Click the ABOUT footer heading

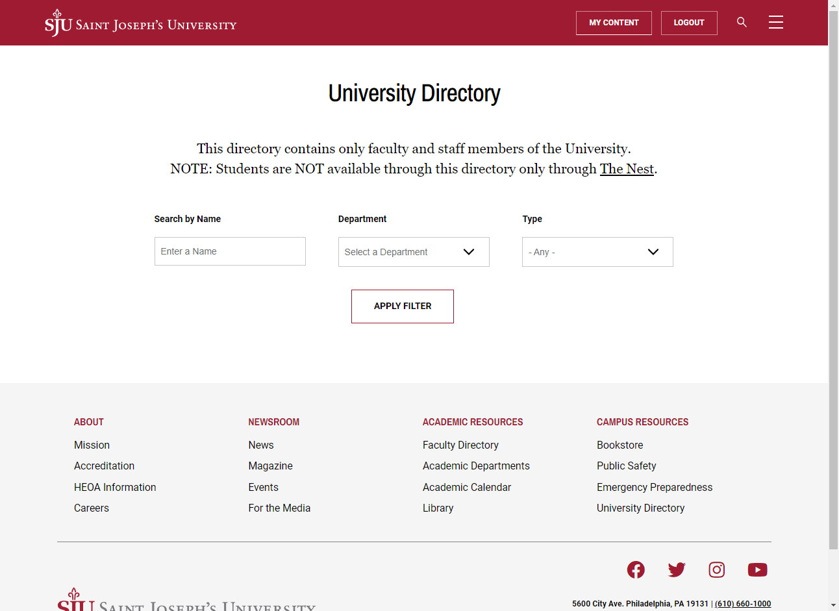tap(89, 422)
